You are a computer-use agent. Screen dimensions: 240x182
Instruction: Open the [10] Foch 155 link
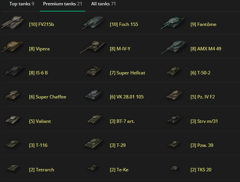point(124,24)
